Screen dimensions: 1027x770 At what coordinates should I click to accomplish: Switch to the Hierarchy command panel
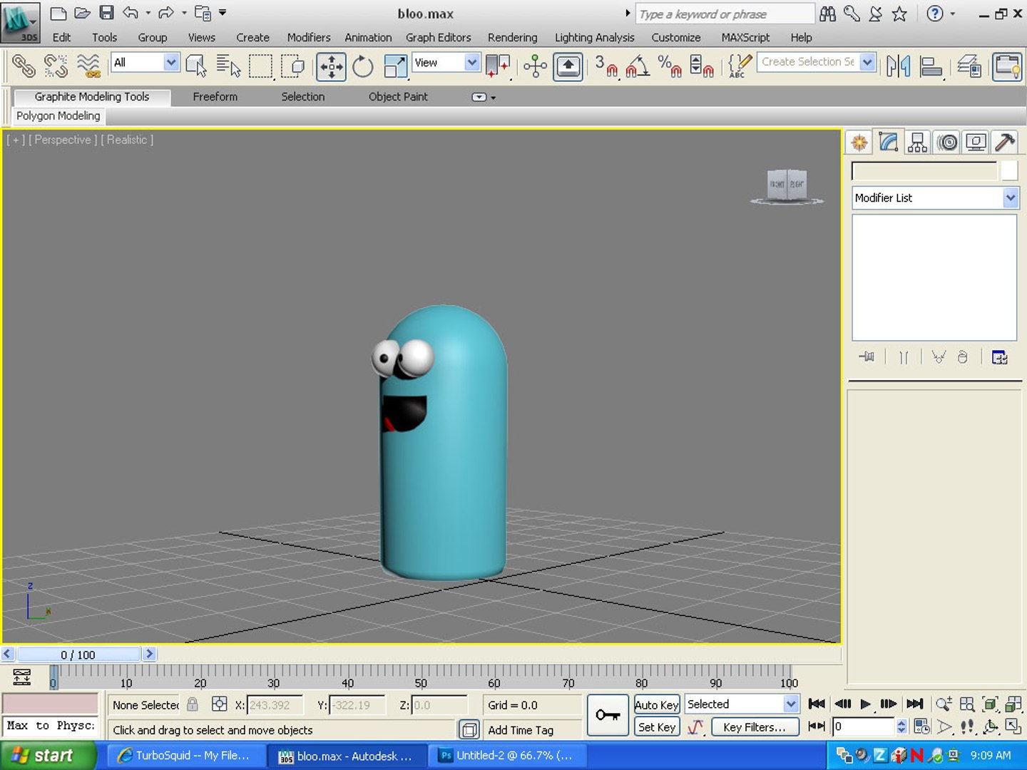point(917,143)
